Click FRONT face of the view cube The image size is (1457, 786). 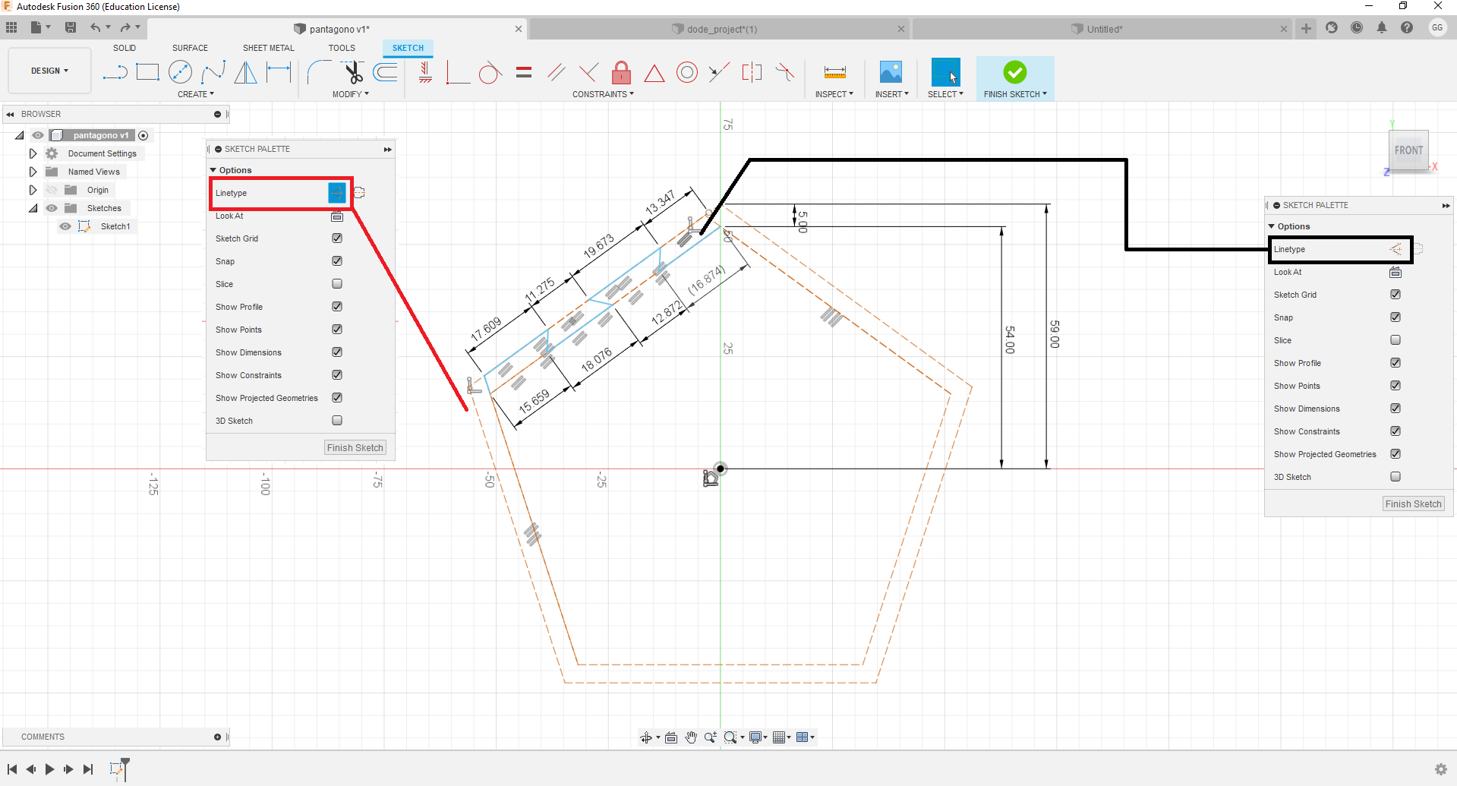click(1408, 150)
